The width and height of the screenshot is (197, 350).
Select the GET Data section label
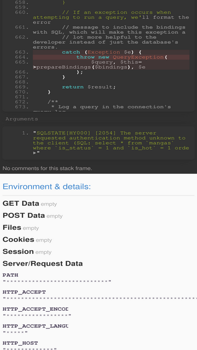[x=21, y=204]
